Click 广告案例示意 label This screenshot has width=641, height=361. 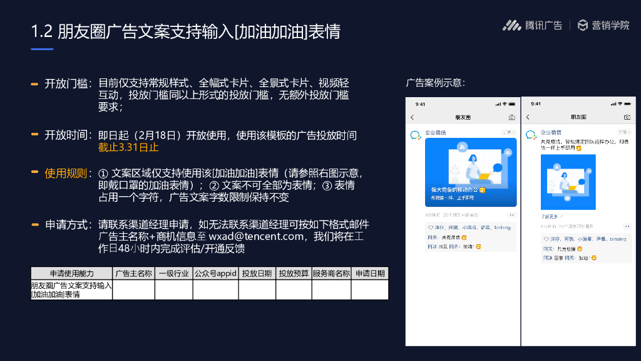click(x=436, y=83)
